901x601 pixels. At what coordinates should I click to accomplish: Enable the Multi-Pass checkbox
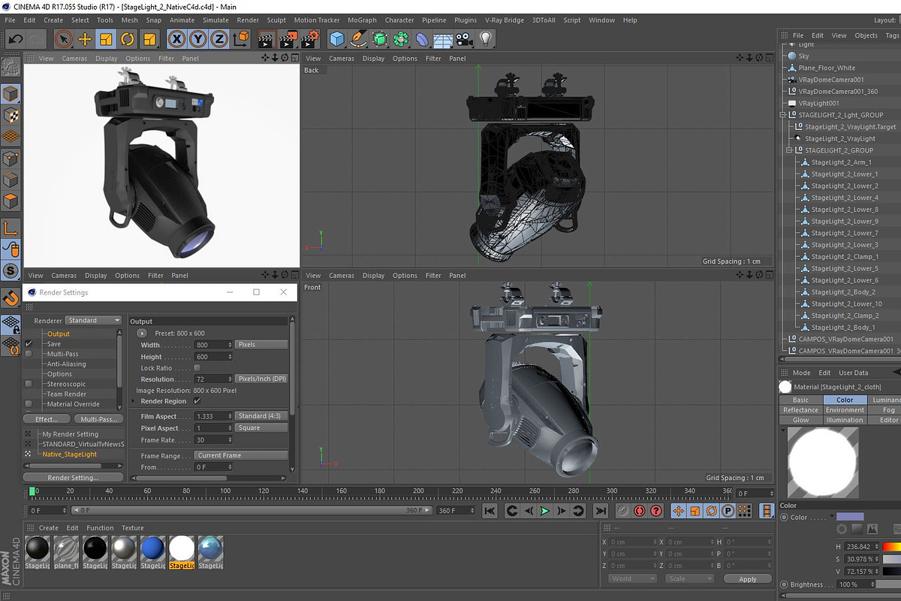click(29, 353)
